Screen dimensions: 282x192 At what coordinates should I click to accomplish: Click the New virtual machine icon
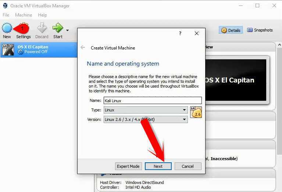point(7,28)
